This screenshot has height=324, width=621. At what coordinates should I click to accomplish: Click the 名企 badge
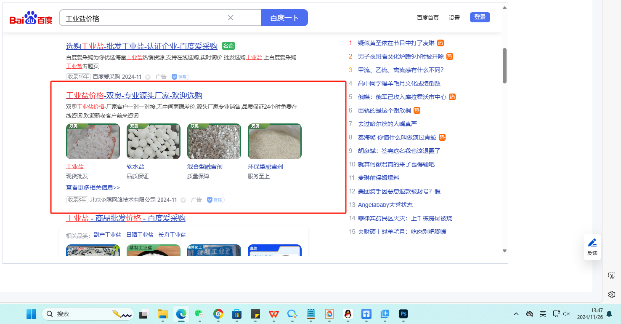(228, 46)
